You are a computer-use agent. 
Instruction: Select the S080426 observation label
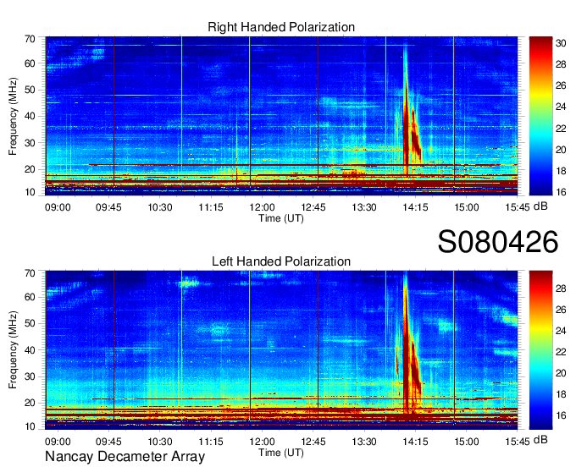click(498, 242)
